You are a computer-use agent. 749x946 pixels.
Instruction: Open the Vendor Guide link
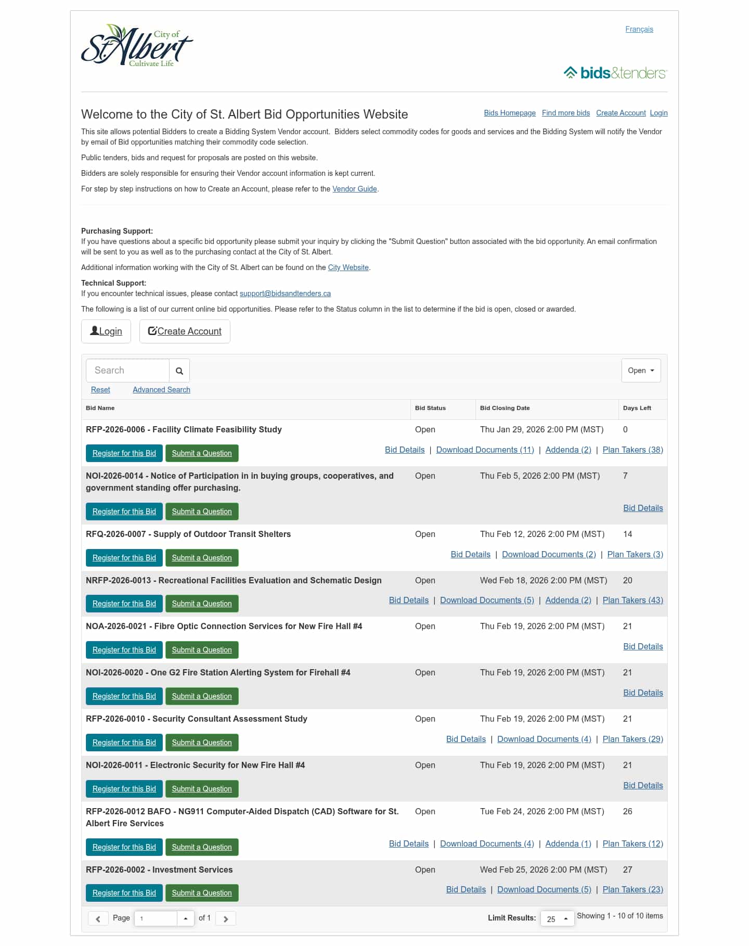click(354, 189)
